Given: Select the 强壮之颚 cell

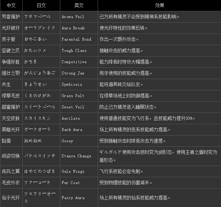Looking at the screenshot, I should [x=11, y=73].
